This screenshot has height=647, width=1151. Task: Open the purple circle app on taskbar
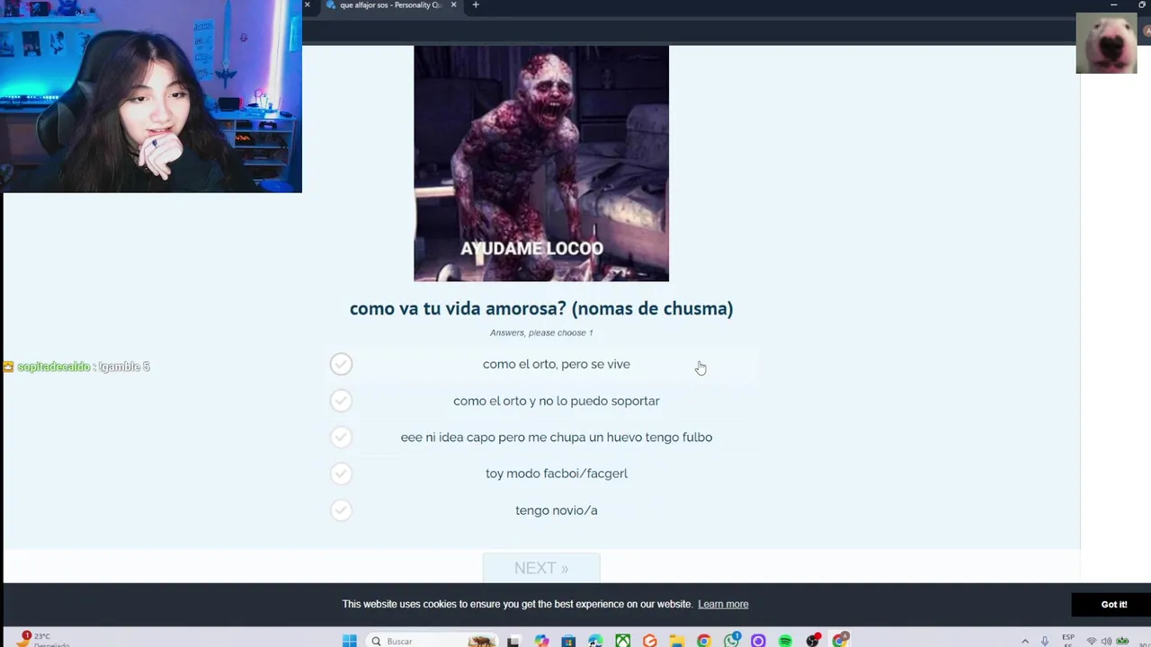click(758, 641)
